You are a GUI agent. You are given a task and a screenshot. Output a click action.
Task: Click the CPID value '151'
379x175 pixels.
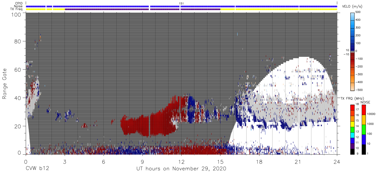[x=181, y=3]
